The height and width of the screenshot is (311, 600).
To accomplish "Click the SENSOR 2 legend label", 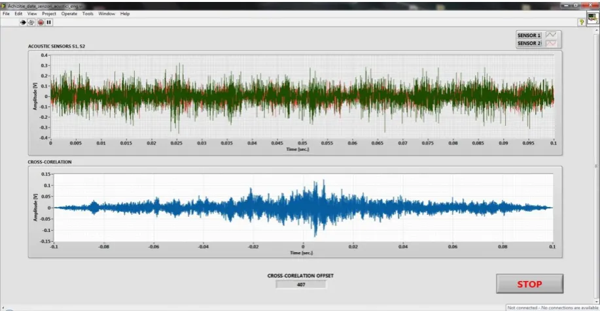I will coord(529,43).
